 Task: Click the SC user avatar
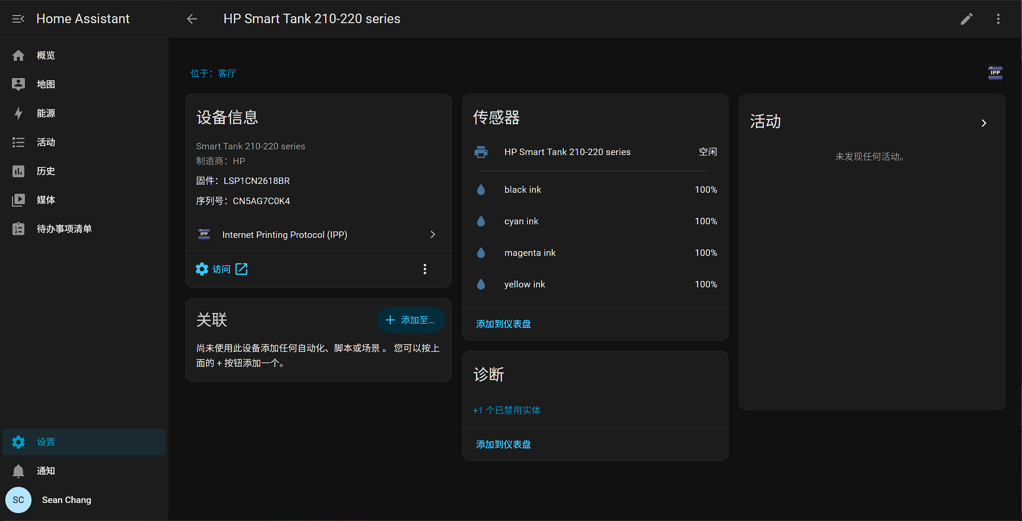click(x=18, y=500)
